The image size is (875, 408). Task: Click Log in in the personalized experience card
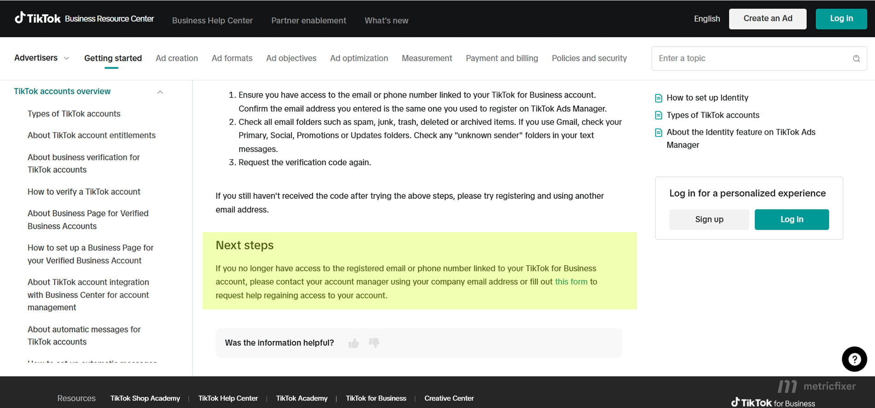(792, 220)
